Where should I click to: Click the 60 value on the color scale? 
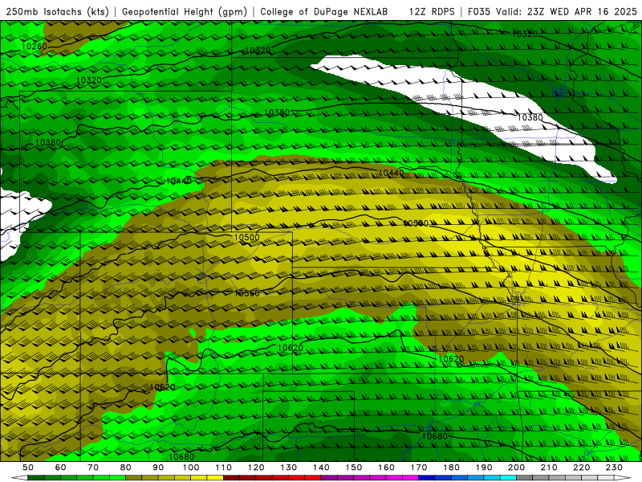[x=61, y=468]
